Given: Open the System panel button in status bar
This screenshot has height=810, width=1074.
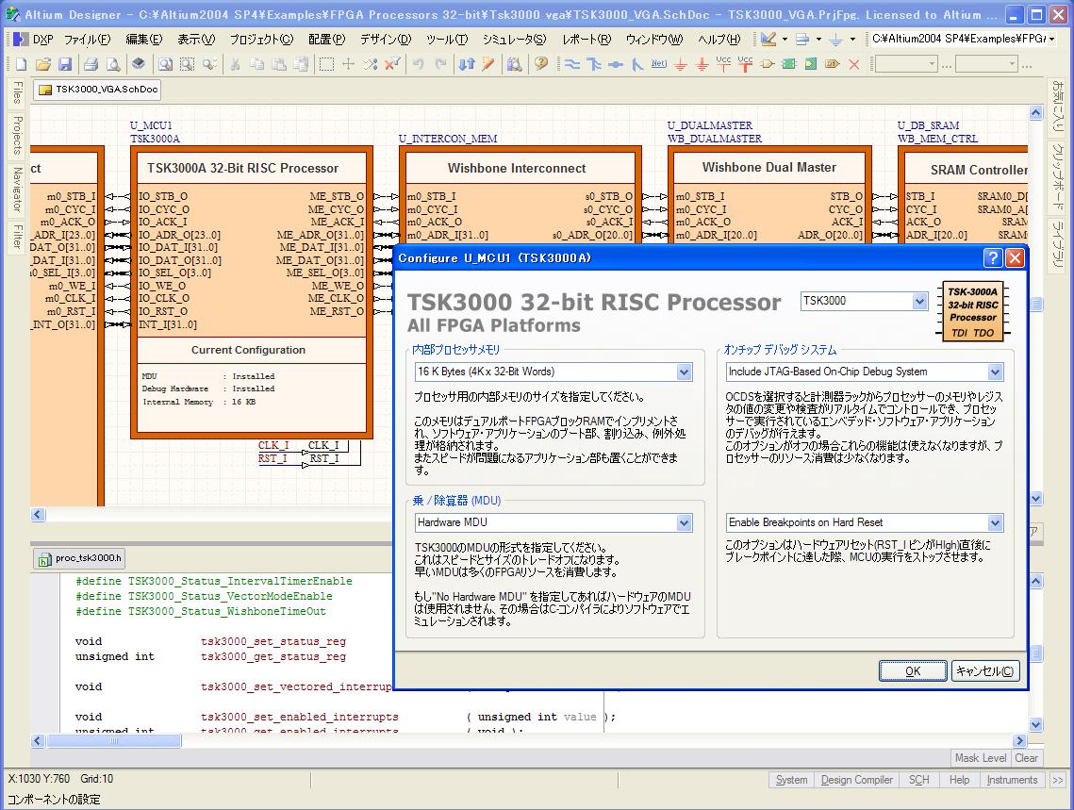Looking at the screenshot, I should (x=791, y=780).
